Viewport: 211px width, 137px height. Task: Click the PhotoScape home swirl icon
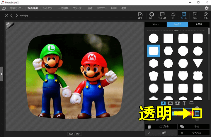point(4,8)
